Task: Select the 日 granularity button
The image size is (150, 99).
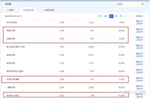Action: click(x=111, y=16)
